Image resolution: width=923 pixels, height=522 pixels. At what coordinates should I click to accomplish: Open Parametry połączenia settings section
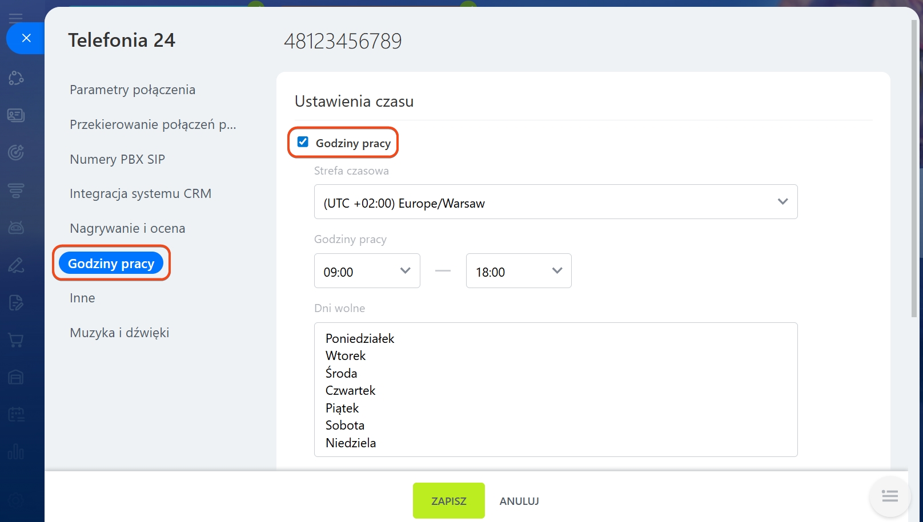[133, 90]
